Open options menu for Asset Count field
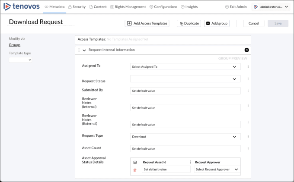 248,149
